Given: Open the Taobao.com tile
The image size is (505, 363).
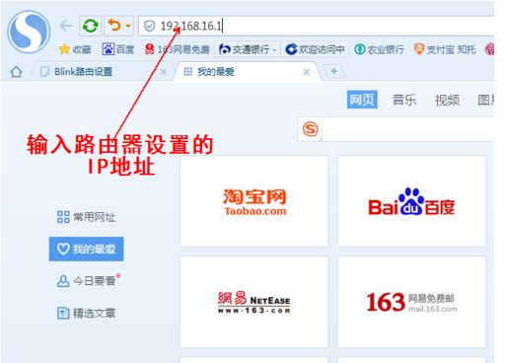Looking at the screenshot, I should click(x=254, y=201).
